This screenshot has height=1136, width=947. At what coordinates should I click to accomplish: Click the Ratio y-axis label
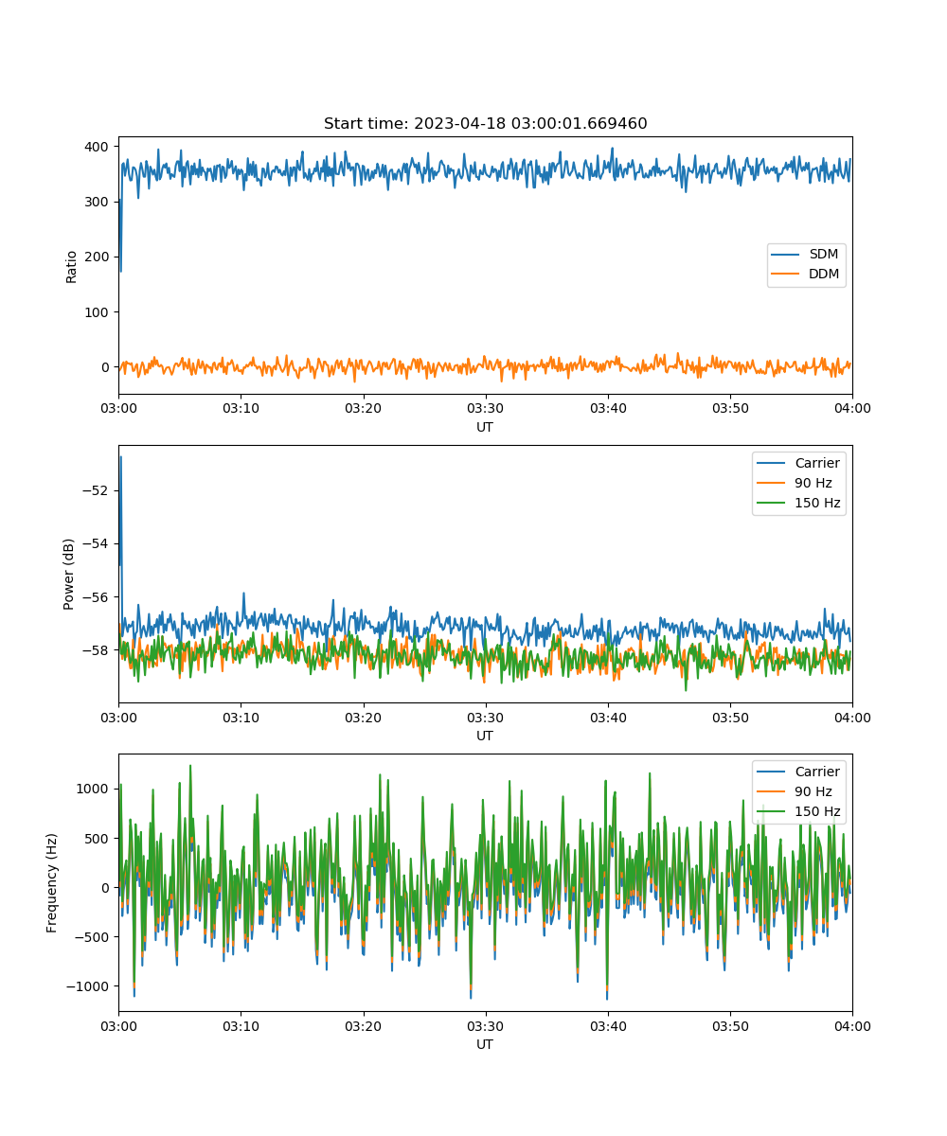[72, 266]
